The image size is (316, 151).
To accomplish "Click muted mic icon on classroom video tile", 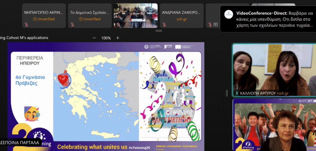I will pyautogui.click(x=118, y=24).
